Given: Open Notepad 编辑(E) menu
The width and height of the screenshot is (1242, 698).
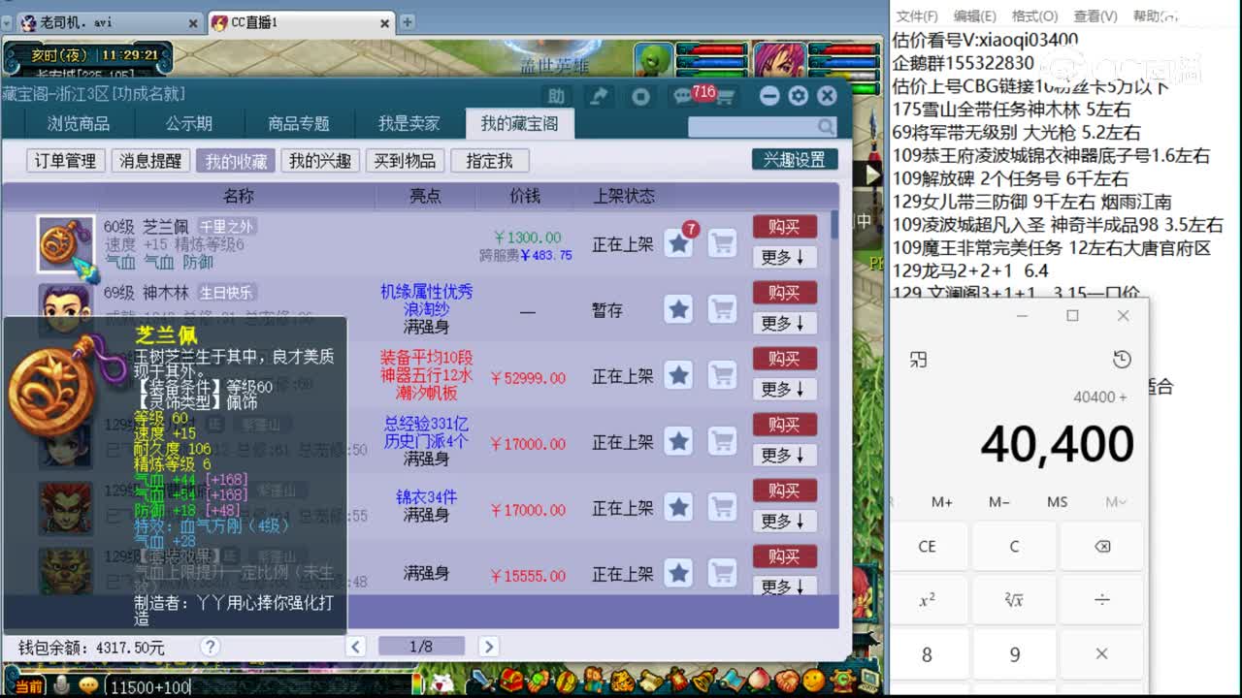Looking at the screenshot, I should click(975, 16).
